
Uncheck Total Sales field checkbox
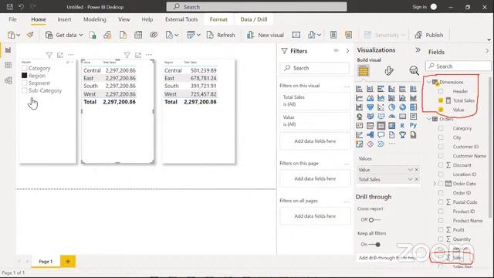(441, 100)
